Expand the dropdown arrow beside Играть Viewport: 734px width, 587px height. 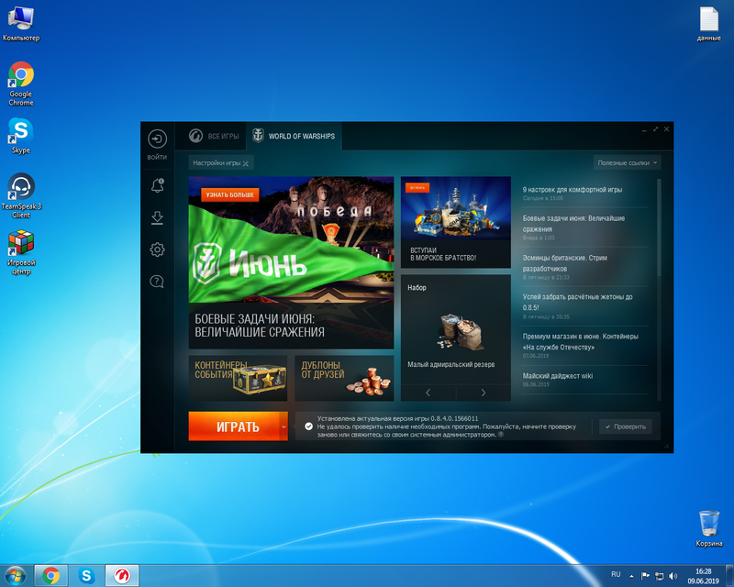[284, 426]
